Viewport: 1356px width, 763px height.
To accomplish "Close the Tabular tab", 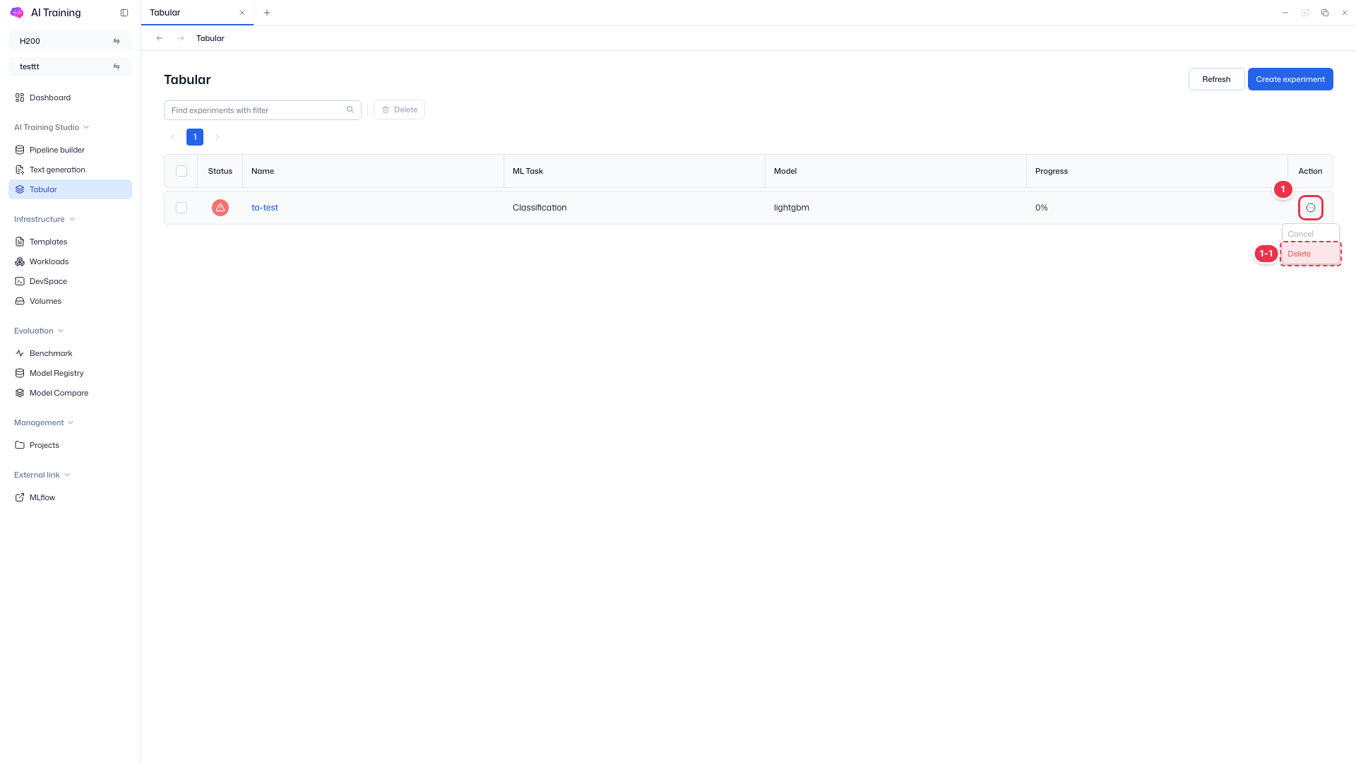I will coord(242,13).
